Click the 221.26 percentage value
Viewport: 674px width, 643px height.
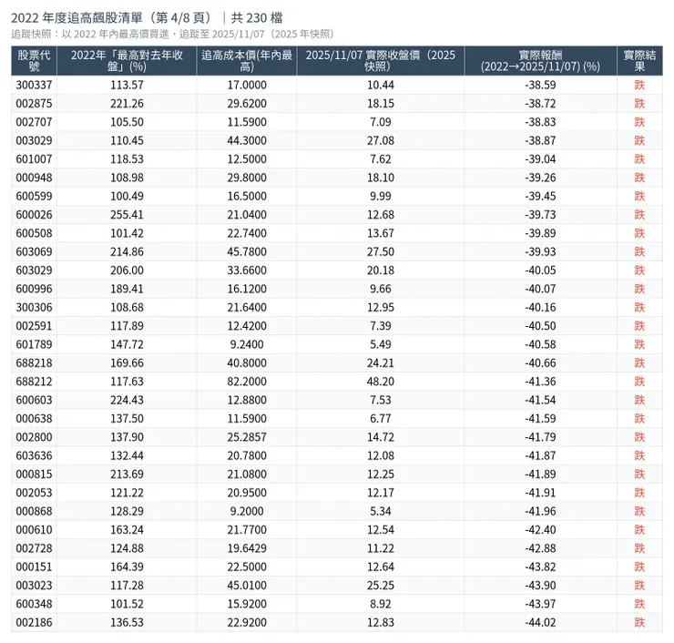(x=127, y=104)
